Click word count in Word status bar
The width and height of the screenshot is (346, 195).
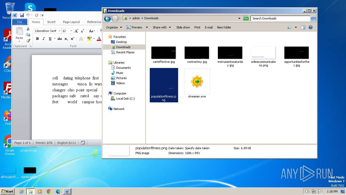coord(44,143)
